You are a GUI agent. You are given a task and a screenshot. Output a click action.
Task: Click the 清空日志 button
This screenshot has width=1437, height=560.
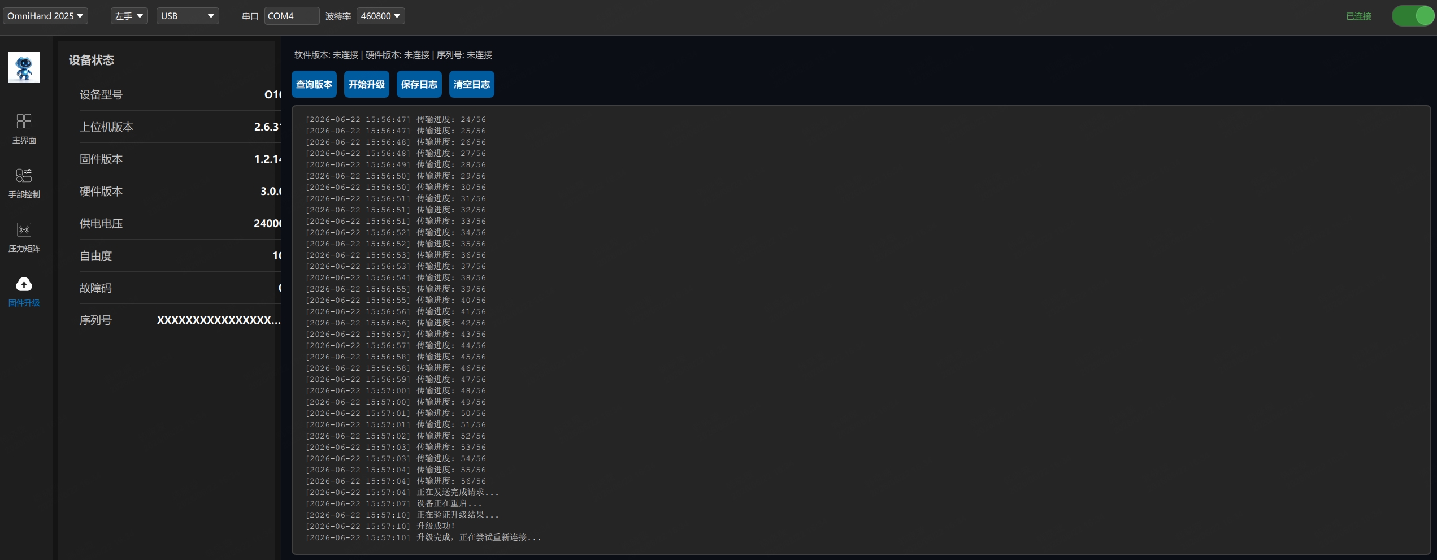point(472,84)
